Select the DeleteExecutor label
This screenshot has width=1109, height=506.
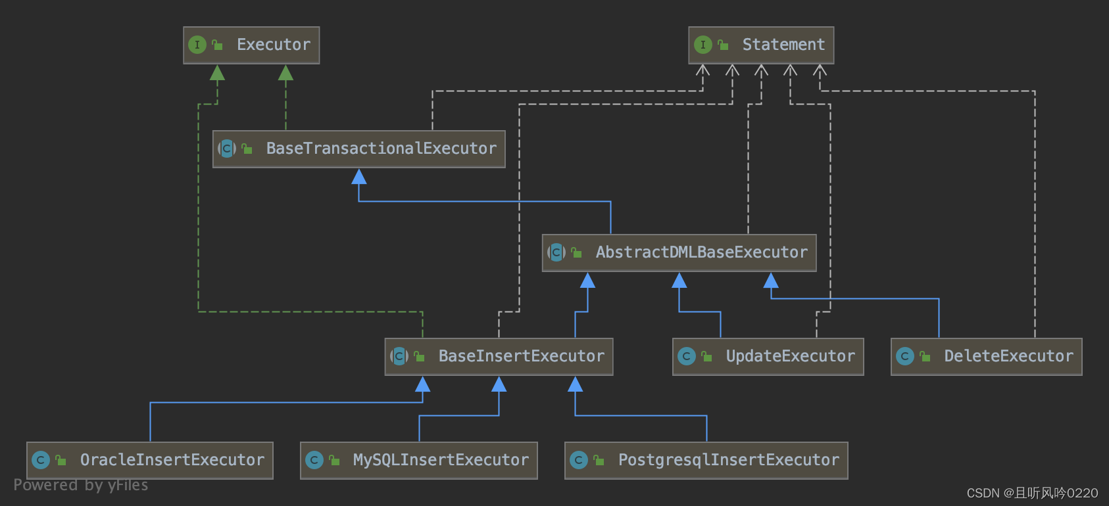tap(1009, 356)
